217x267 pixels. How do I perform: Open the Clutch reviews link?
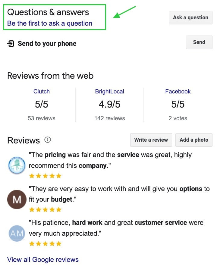pyautogui.click(x=42, y=92)
